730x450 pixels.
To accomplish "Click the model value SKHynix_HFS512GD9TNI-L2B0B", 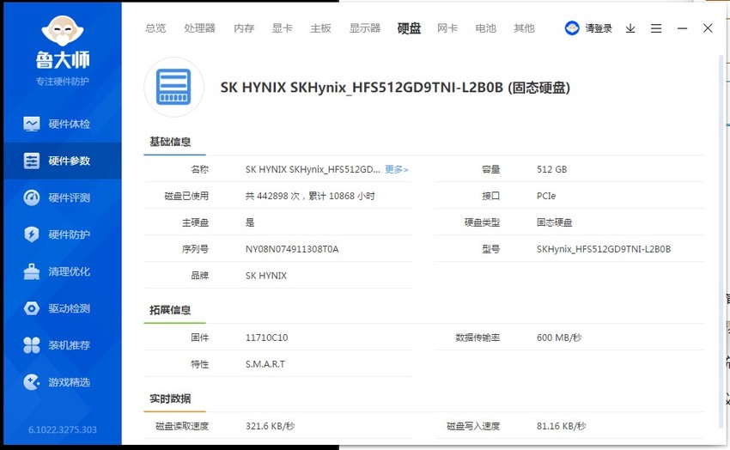I will pyautogui.click(x=604, y=249).
